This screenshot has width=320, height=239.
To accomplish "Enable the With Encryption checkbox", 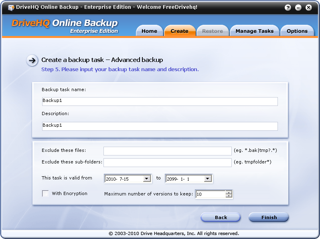I will pos(45,194).
